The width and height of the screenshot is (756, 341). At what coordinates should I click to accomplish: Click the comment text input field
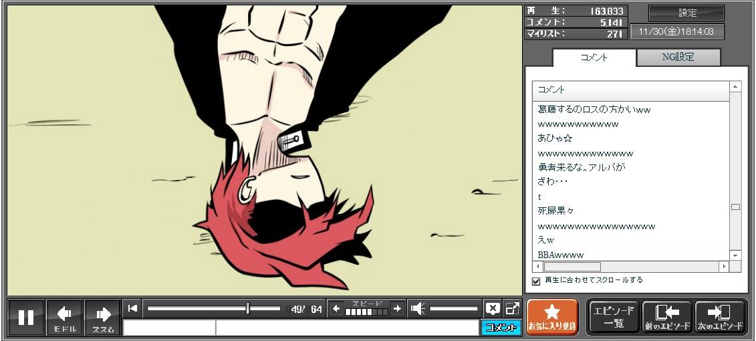click(x=346, y=328)
